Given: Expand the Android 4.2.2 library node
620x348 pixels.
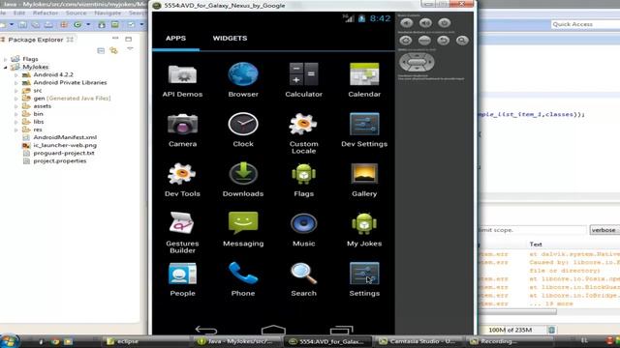Looking at the screenshot, I should pos(16,74).
